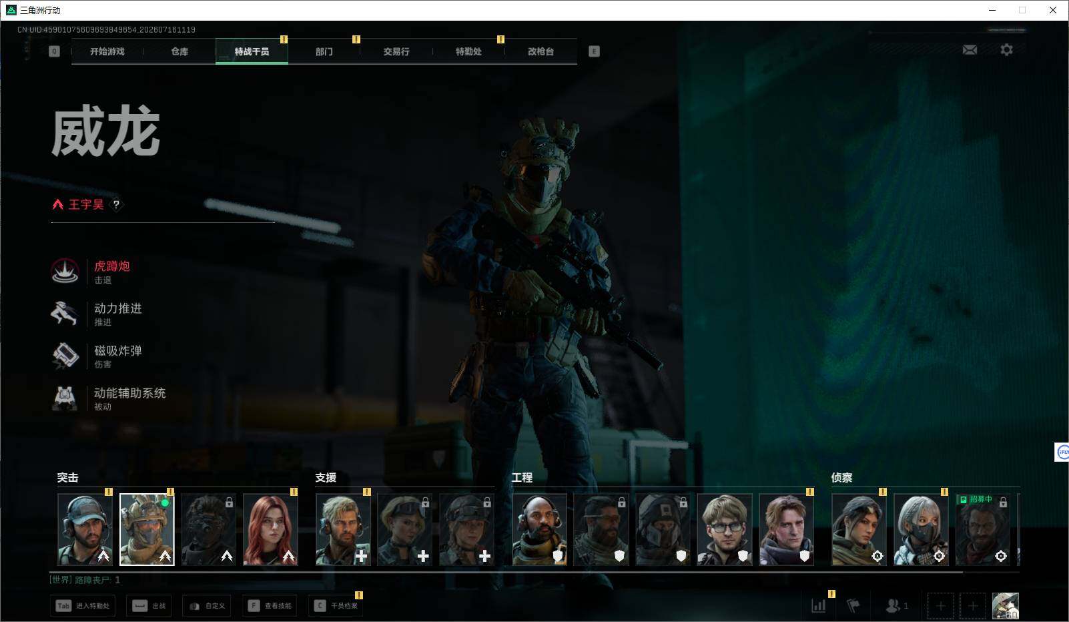This screenshot has width=1069, height=622.
Task: Select the 动能辅助系统 passive skill icon
Action: pos(65,398)
